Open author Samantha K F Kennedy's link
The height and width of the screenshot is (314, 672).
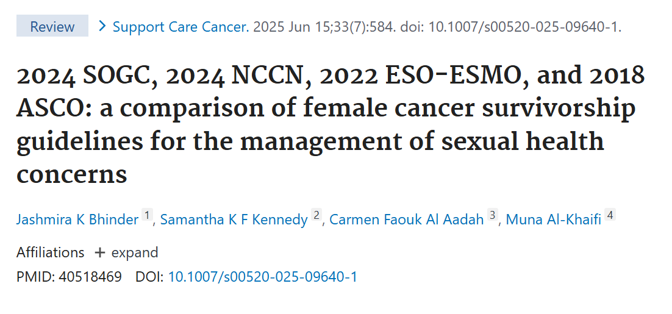[234, 219]
